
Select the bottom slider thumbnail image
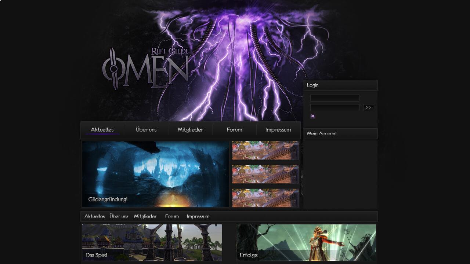click(265, 198)
